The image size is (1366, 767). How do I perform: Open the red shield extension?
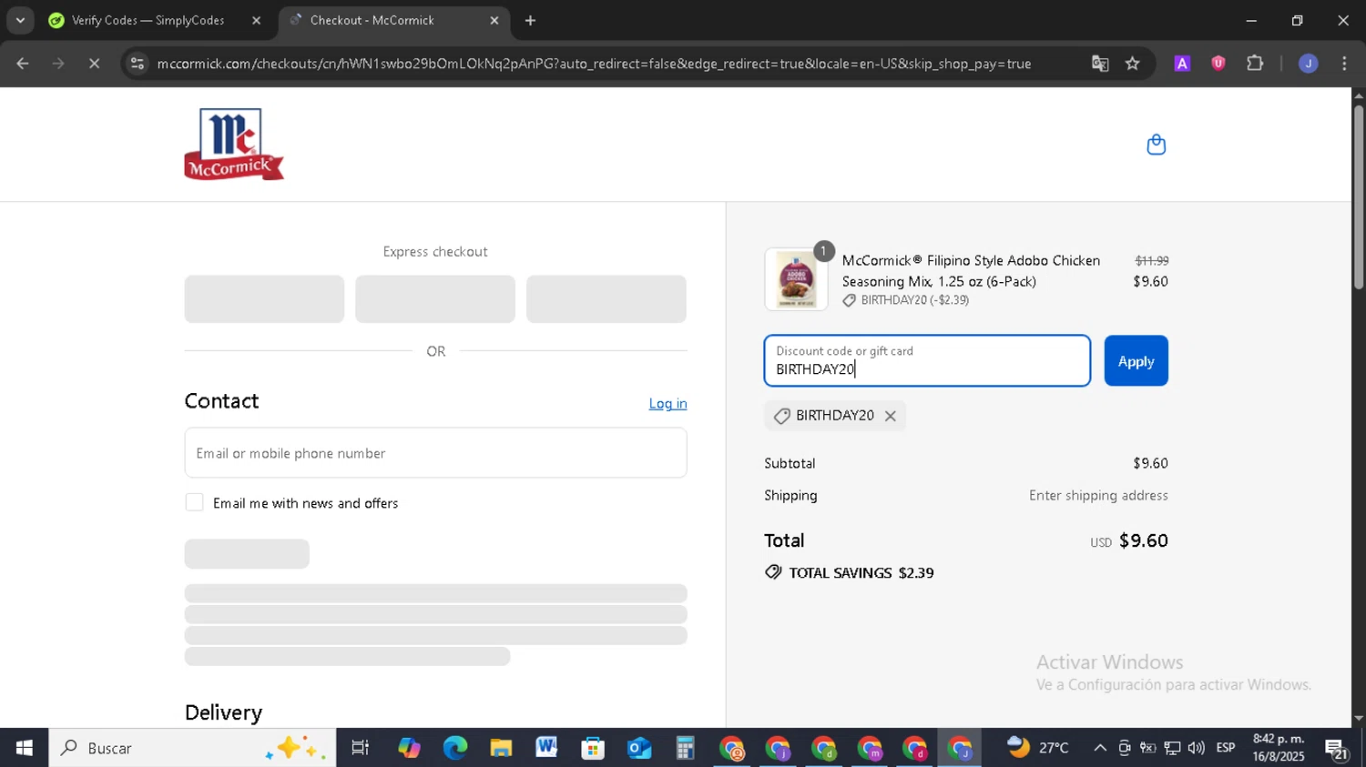(x=1218, y=64)
